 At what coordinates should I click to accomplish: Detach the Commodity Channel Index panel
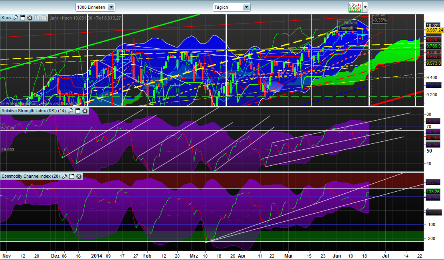pyautogui.click(x=71, y=176)
